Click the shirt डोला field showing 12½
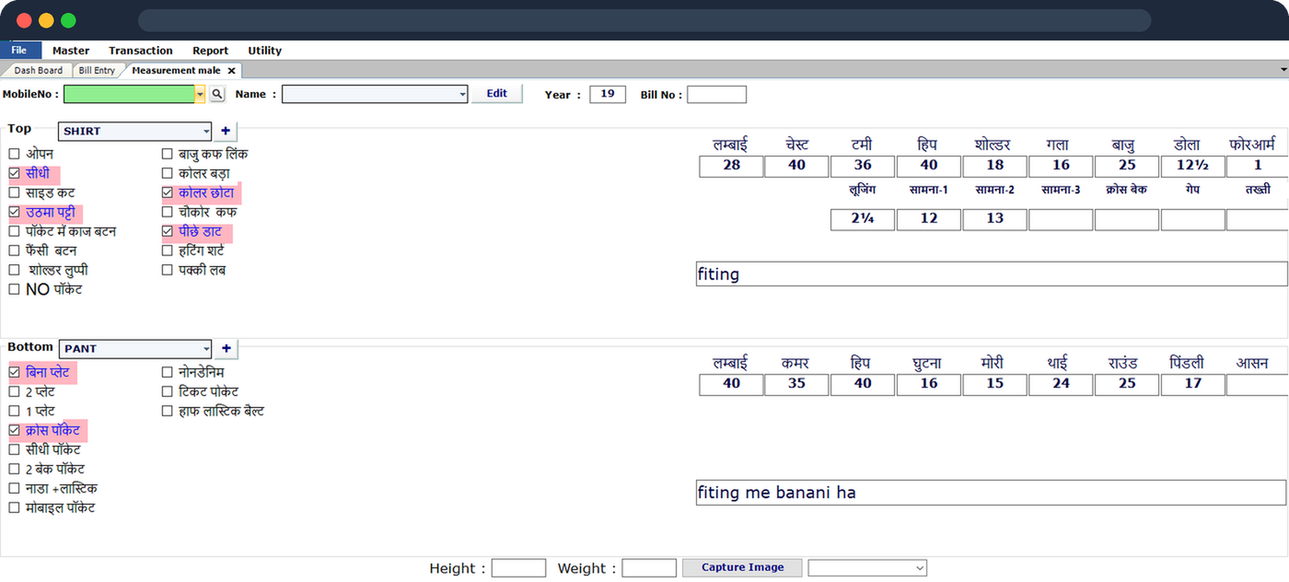The height and width of the screenshot is (582, 1289). tap(1193, 166)
